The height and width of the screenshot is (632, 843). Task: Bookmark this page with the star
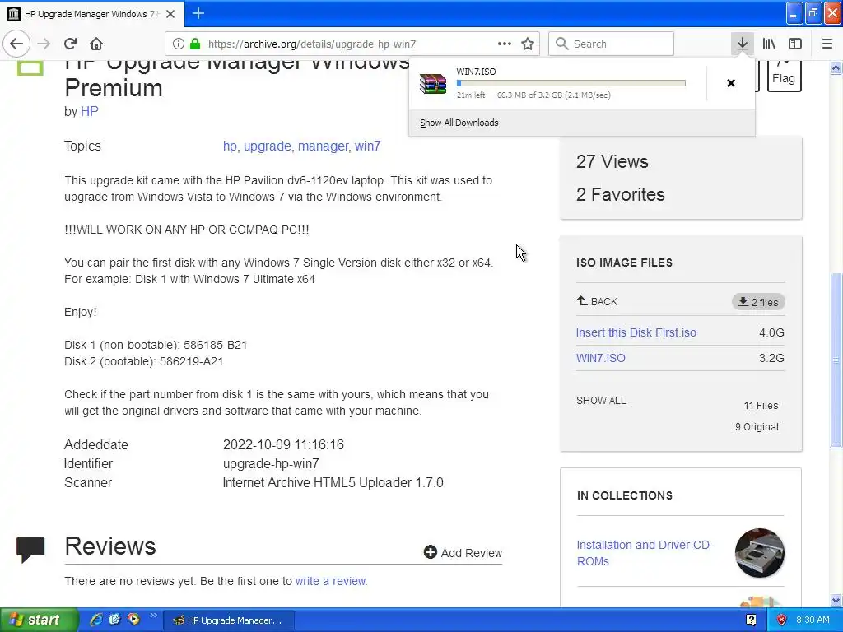point(528,44)
